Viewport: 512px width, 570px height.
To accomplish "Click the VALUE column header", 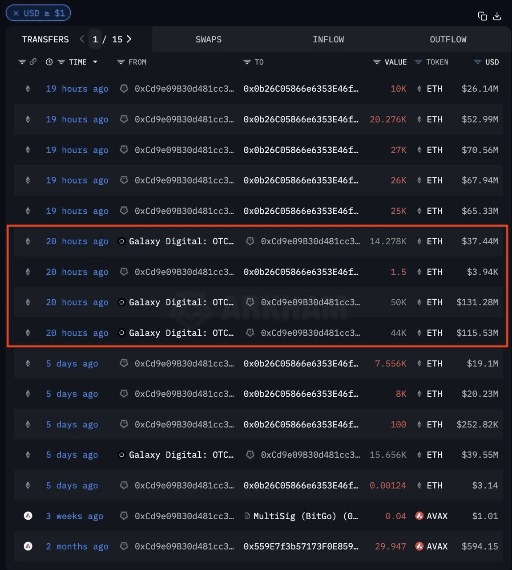I will pyautogui.click(x=395, y=62).
